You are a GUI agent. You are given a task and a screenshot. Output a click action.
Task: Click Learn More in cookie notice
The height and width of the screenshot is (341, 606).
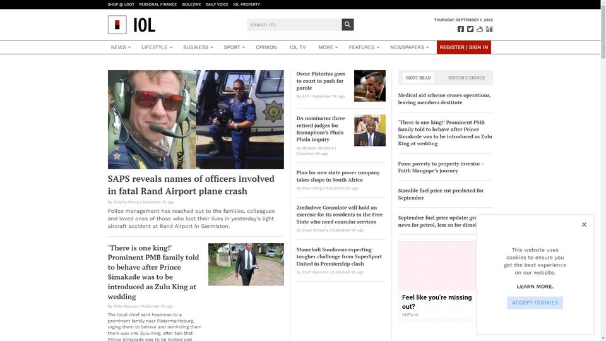(535, 287)
